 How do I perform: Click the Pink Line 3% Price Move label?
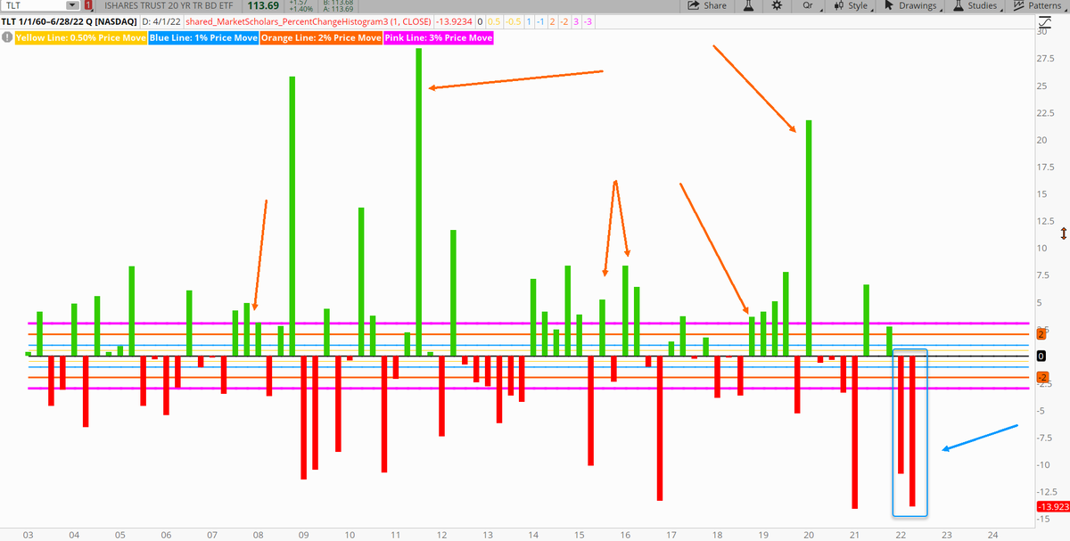click(x=438, y=38)
